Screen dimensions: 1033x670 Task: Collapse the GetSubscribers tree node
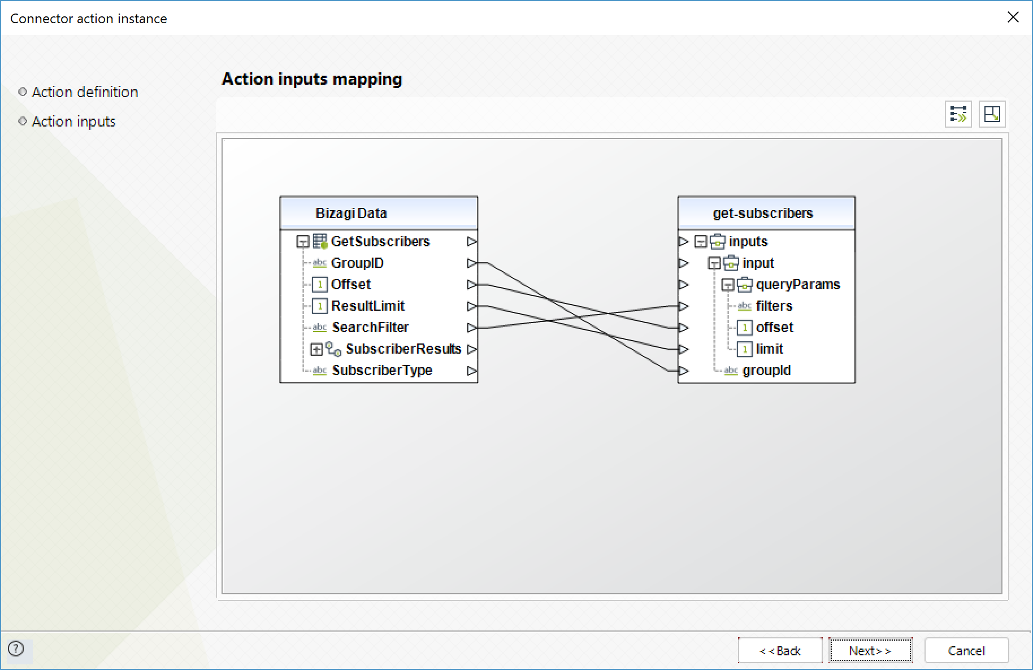[x=303, y=242]
